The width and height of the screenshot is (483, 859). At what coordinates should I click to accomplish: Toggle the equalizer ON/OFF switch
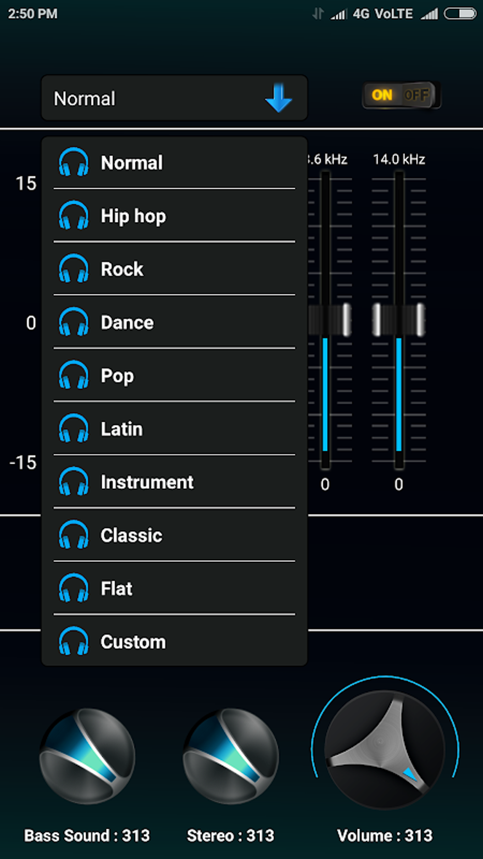pos(401,95)
